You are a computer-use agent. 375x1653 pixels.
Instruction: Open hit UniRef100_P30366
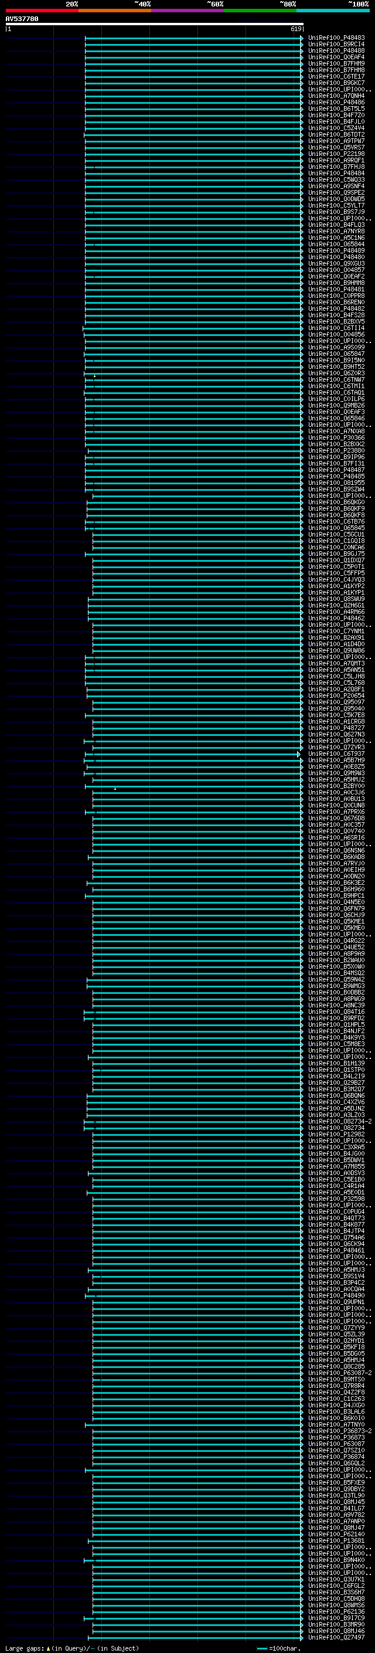336,437
